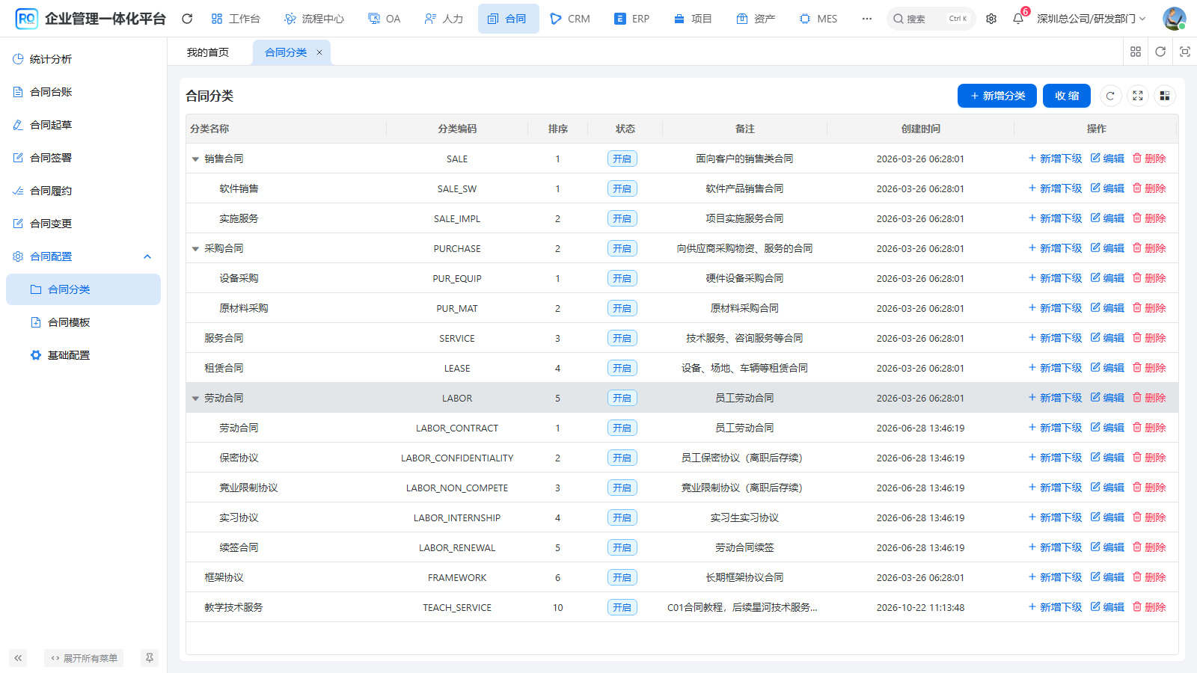Open the notification bell with badge 6
This screenshot has width=1197, height=673.
click(1018, 19)
